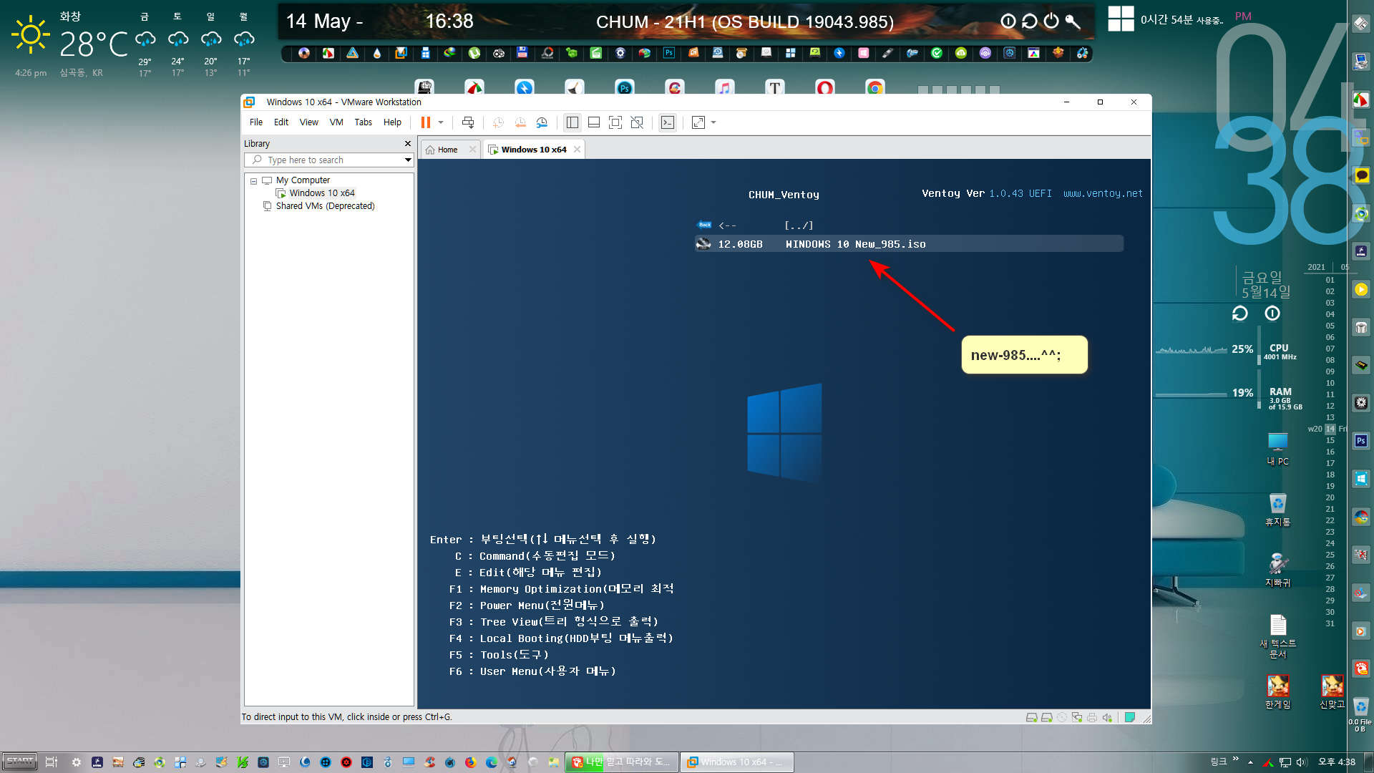Open the settings gear icon on taskbar
This screenshot has width=1374, height=773.
[76, 762]
